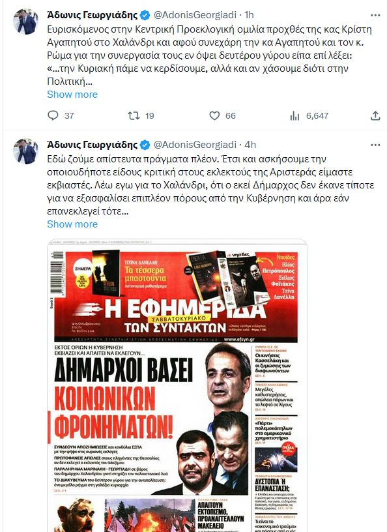The height and width of the screenshot is (532, 387).
Task: Expand 4h tweet with Show more
Action: coord(72,224)
